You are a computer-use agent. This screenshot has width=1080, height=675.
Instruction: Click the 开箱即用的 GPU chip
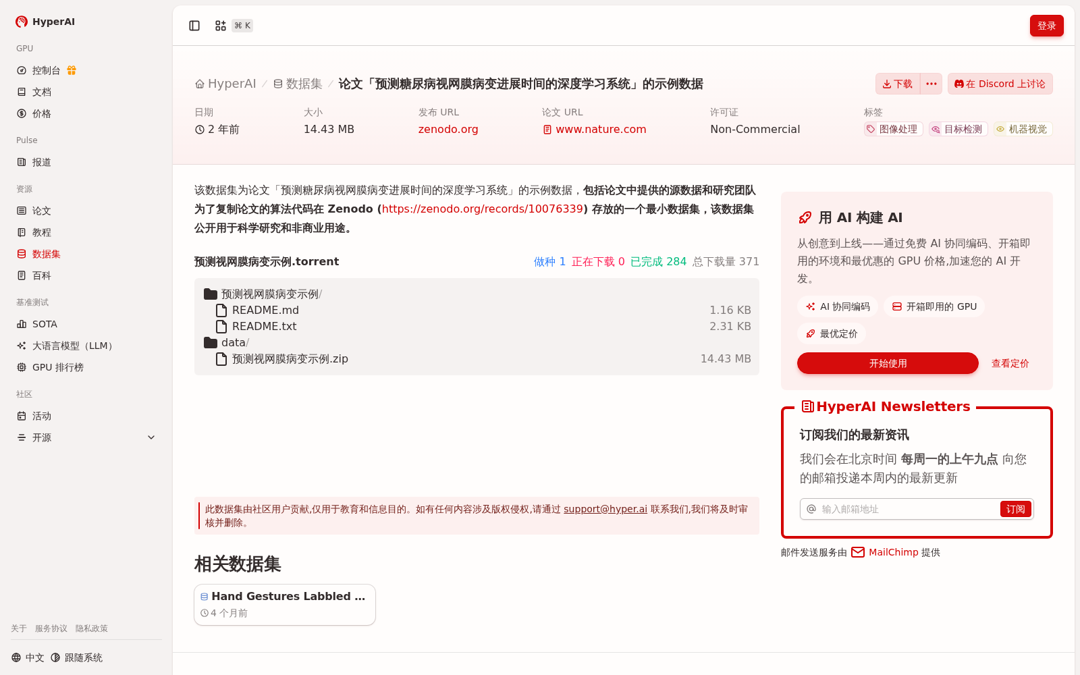coord(934,306)
